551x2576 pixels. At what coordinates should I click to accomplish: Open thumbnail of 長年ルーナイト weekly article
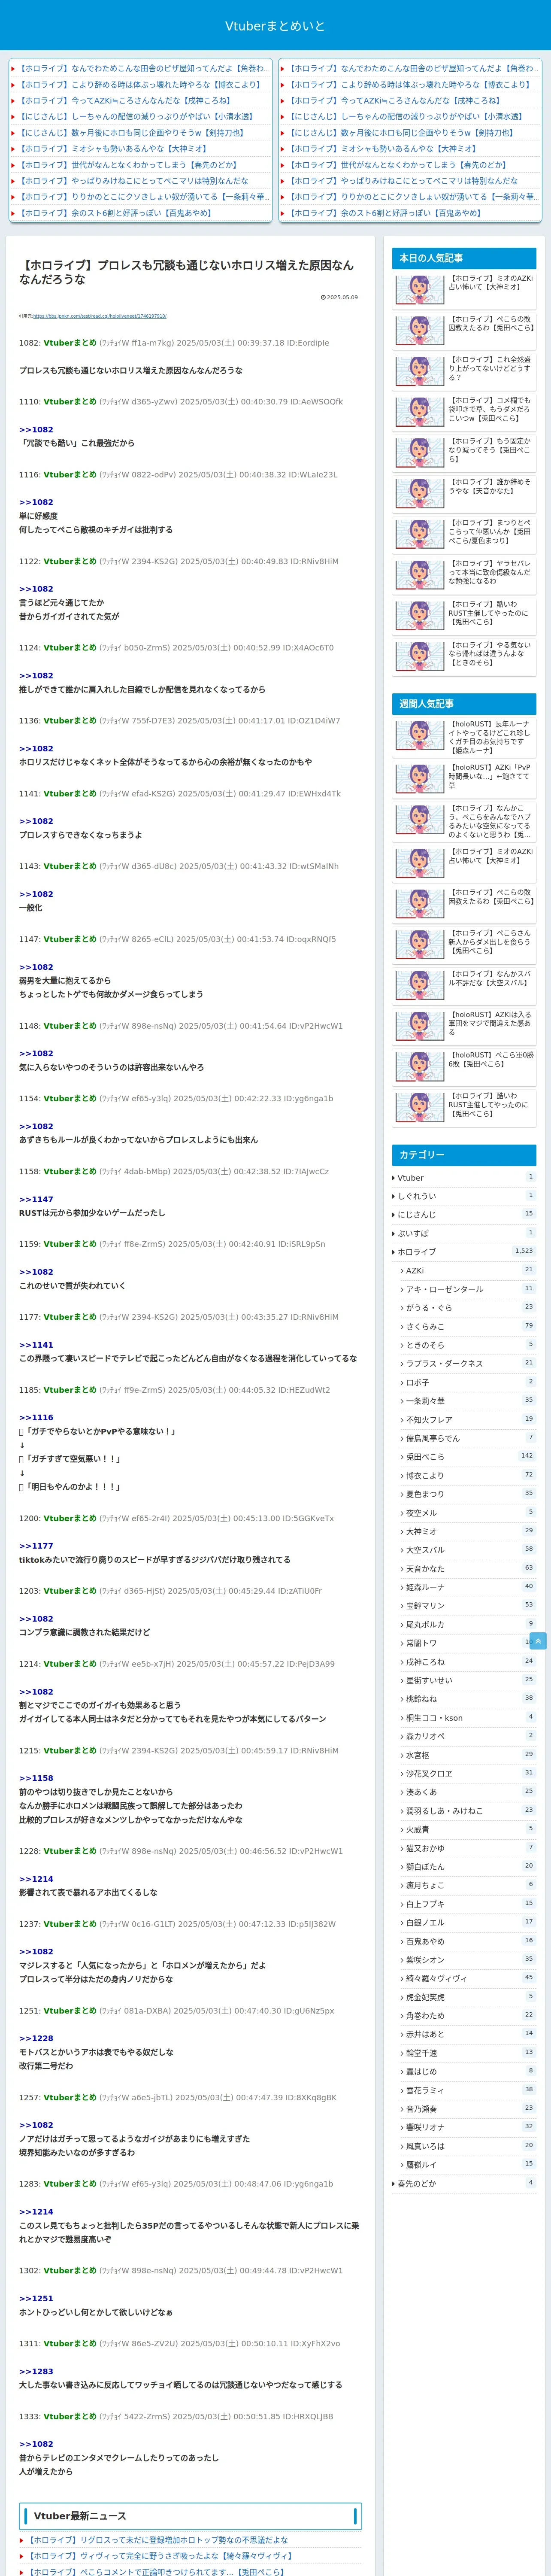click(420, 736)
